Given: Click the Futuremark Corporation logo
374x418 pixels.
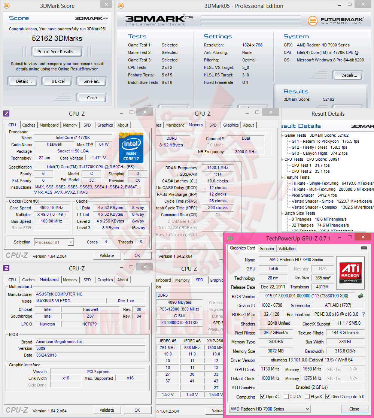Looking at the screenshot, I should [x=336, y=21].
